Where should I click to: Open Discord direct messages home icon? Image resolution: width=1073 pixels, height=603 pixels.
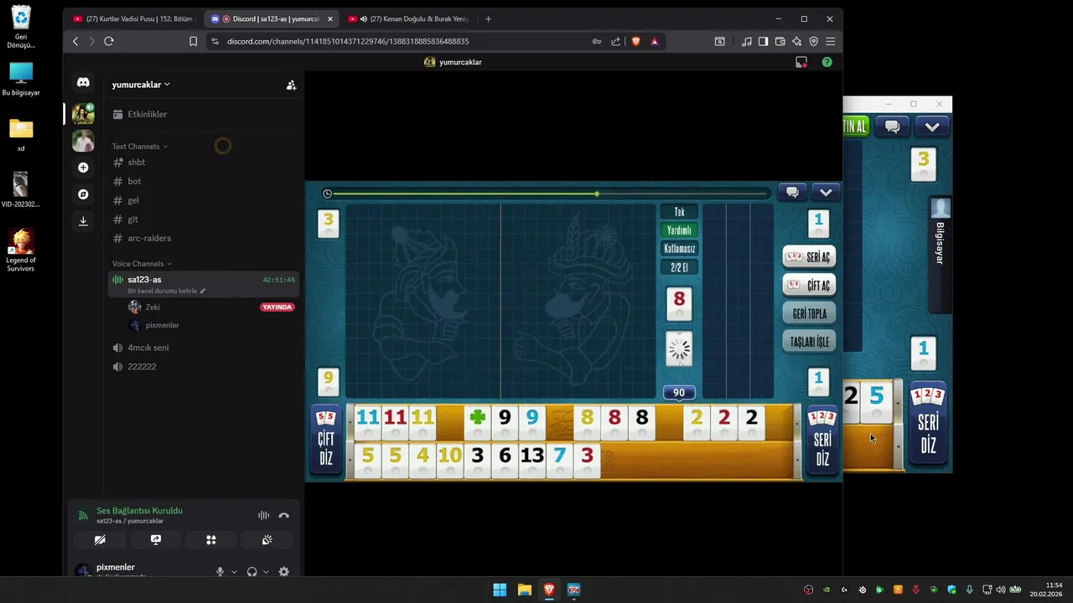coord(83,82)
